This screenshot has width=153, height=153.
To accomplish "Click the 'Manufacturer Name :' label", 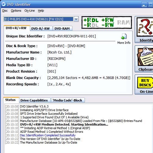I will [x=24, y=52].
